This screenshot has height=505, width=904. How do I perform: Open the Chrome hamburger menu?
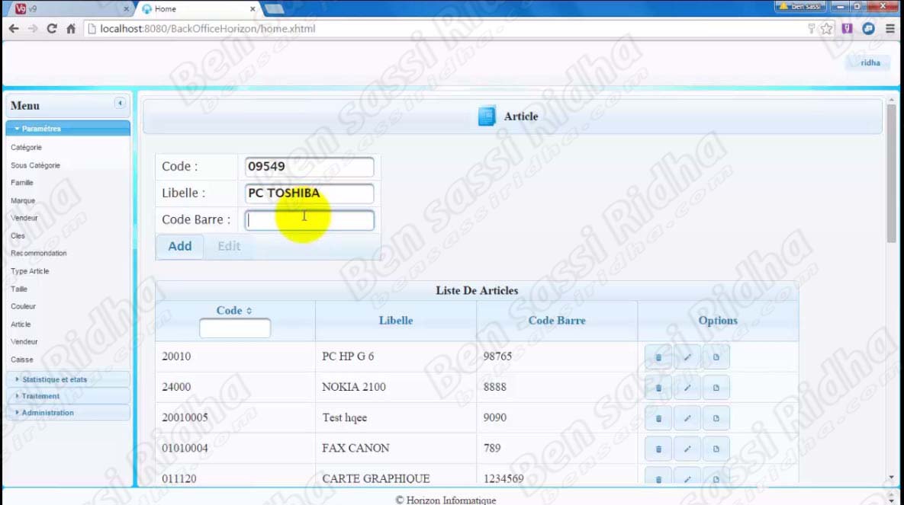point(890,29)
